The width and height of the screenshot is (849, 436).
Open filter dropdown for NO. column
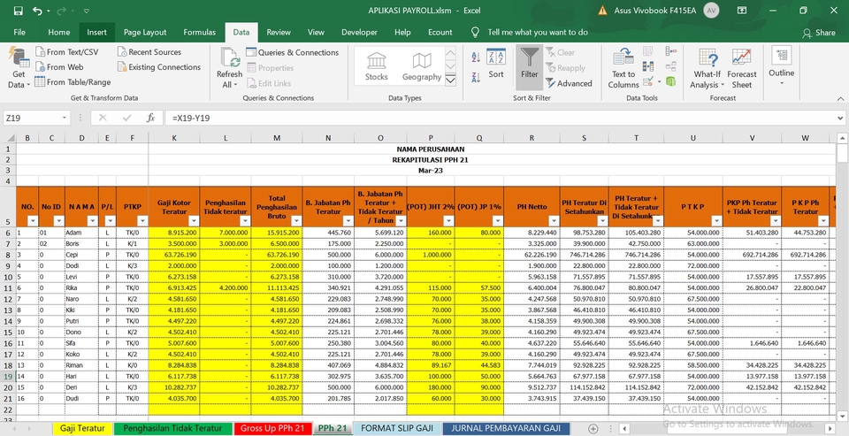[x=32, y=221]
